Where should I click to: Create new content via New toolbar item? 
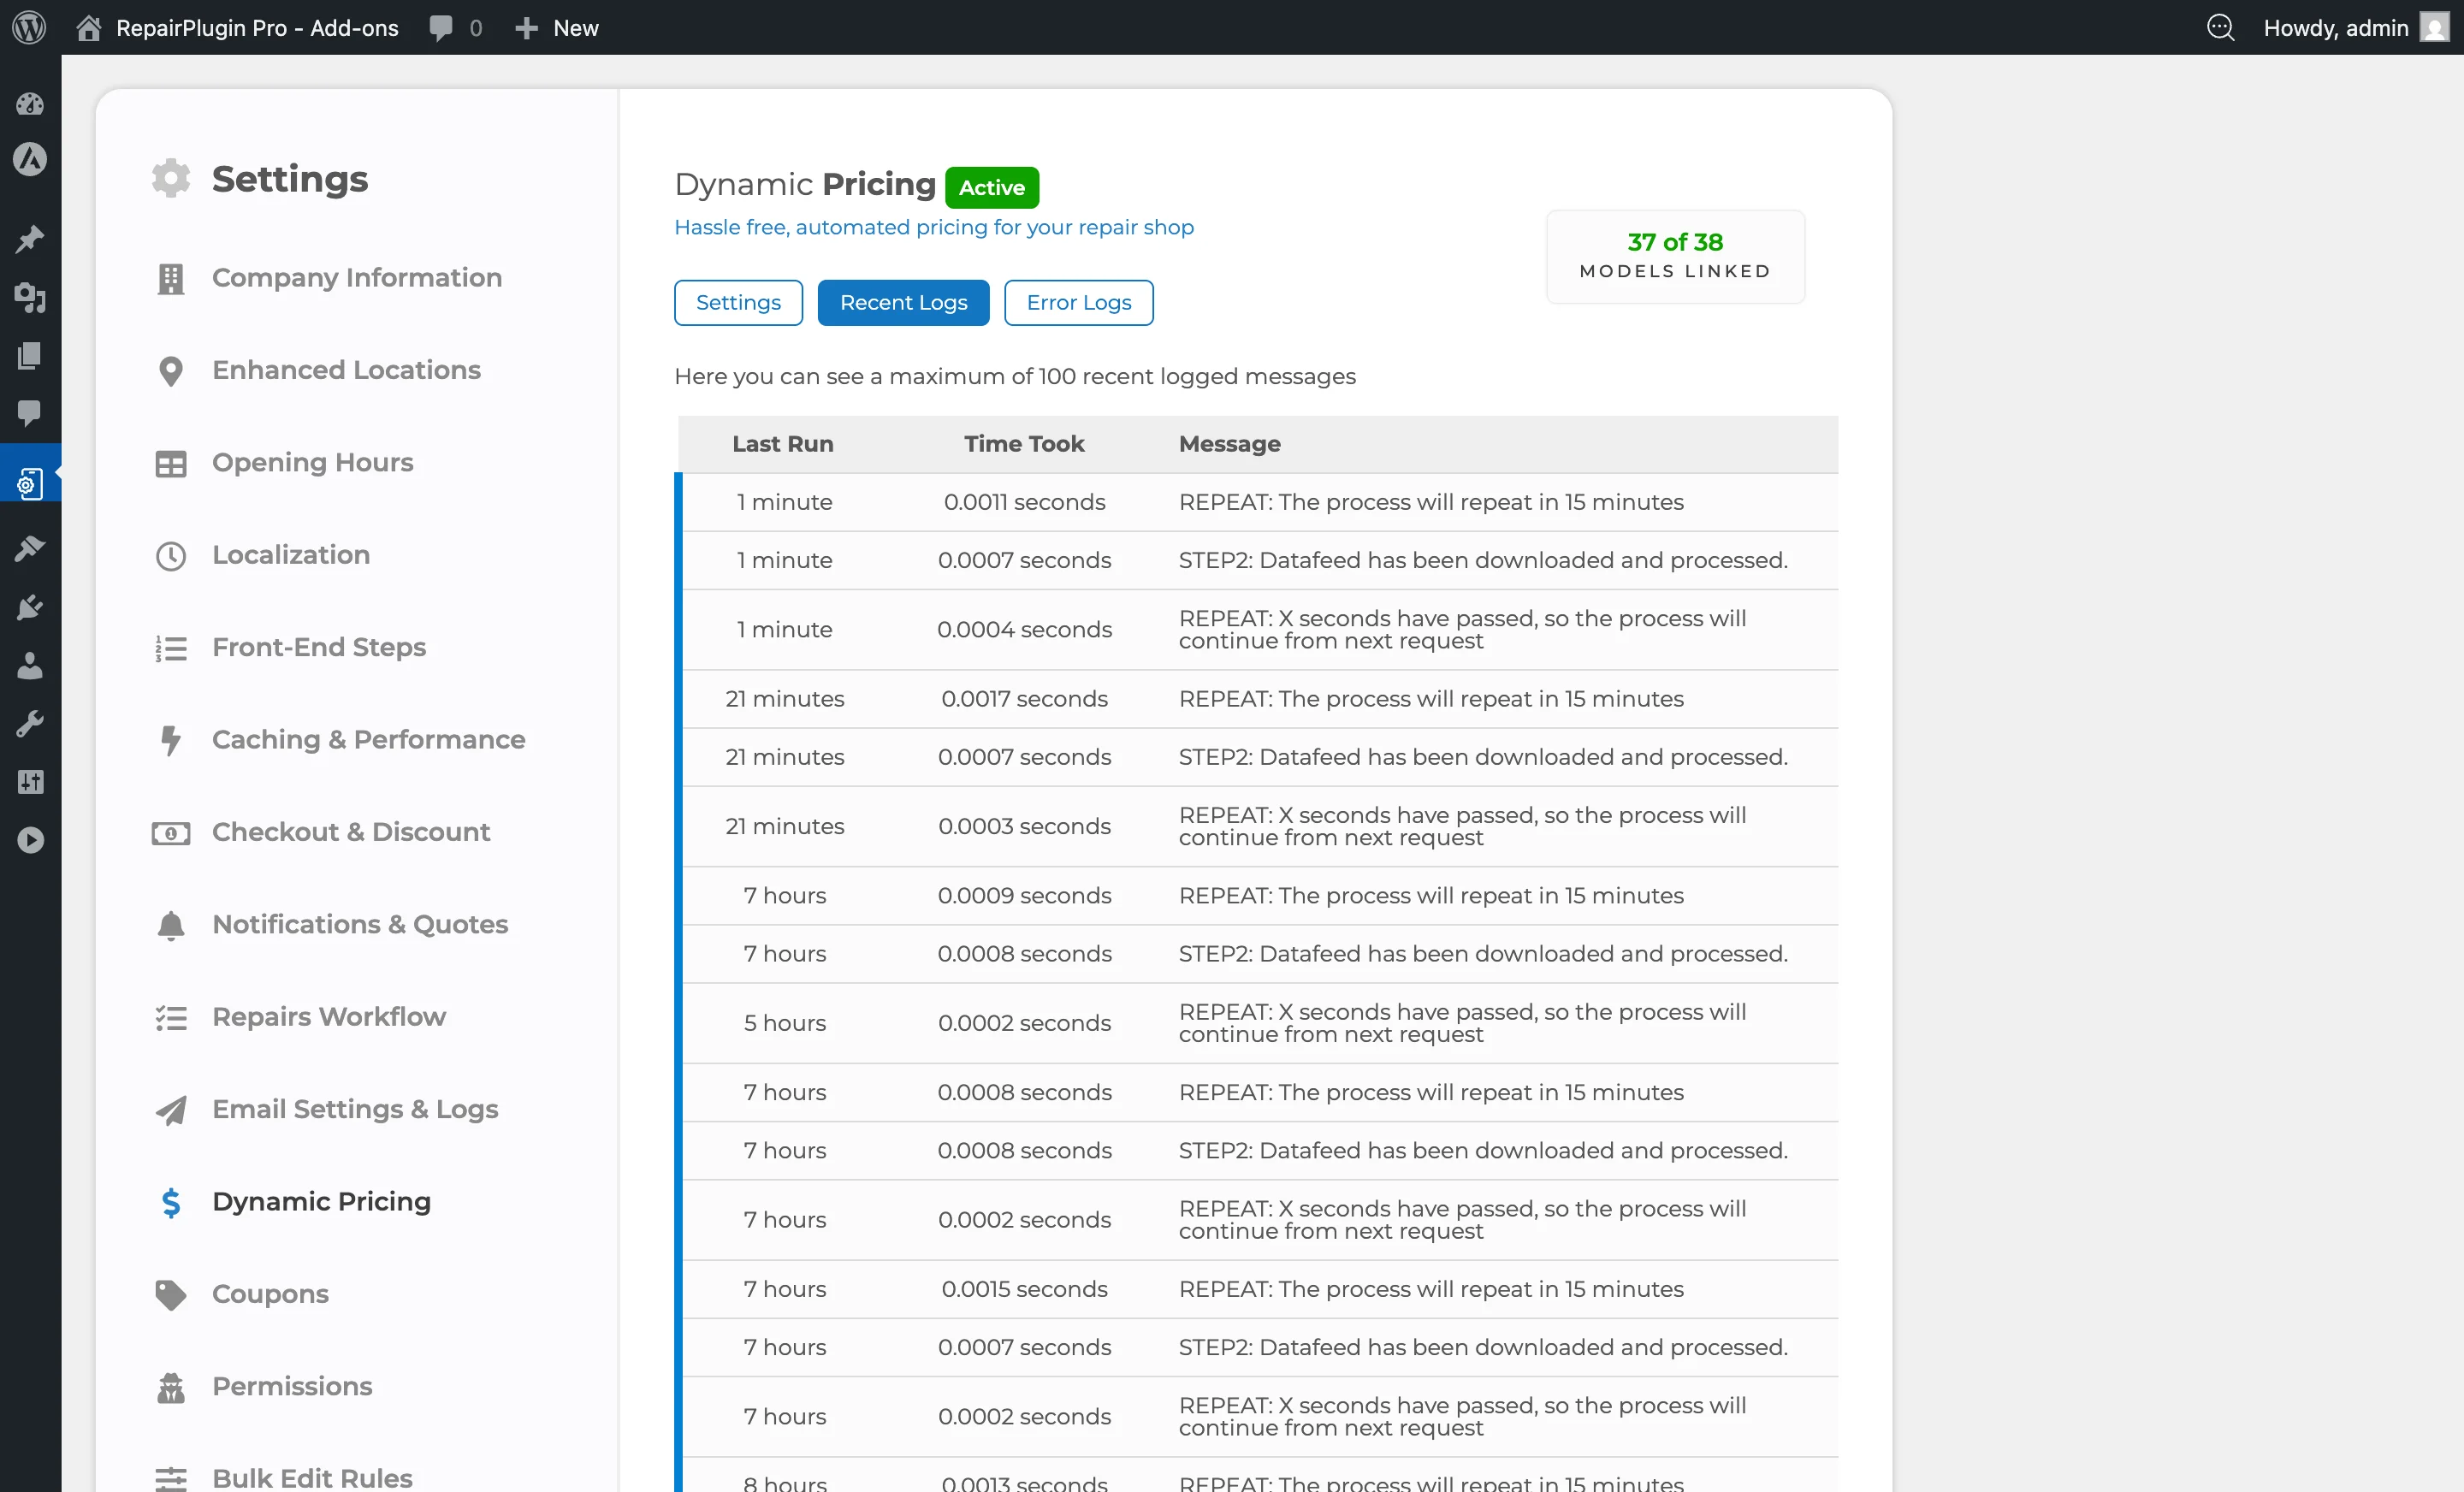point(557,27)
